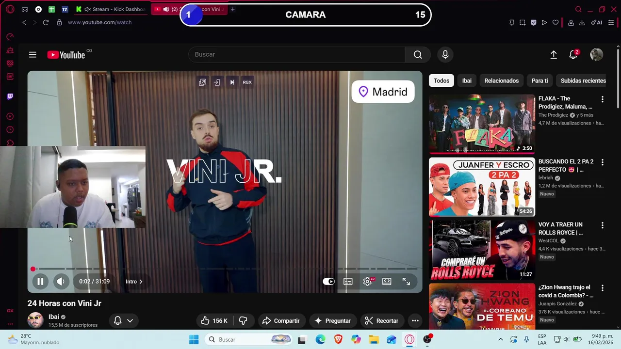Open Windows Start menu
Image resolution: width=621 pixels, height=349 pixels.
pyautogui.click(x=194, y=339)
